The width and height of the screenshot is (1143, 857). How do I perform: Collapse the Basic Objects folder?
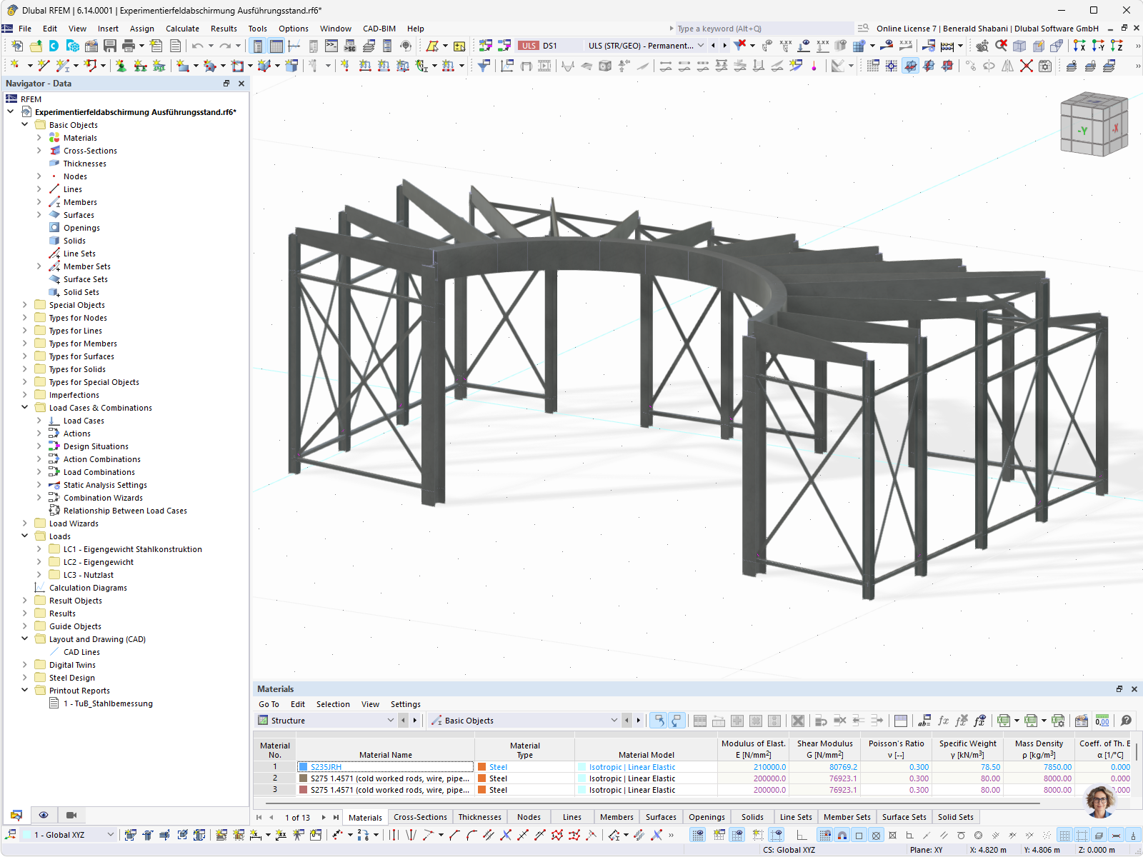point(25,125)
